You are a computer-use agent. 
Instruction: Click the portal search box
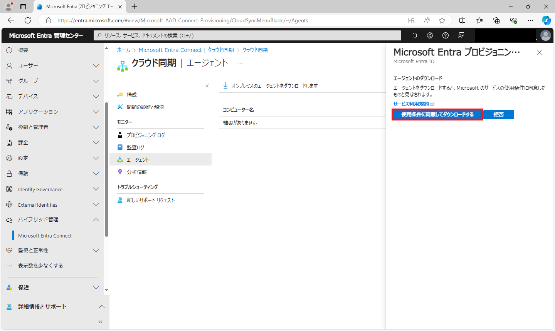tap(247, 35)
